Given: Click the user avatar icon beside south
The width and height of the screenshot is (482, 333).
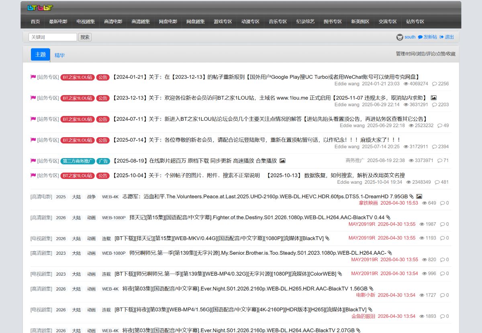Looking at the screenshot, I should 400,37.
